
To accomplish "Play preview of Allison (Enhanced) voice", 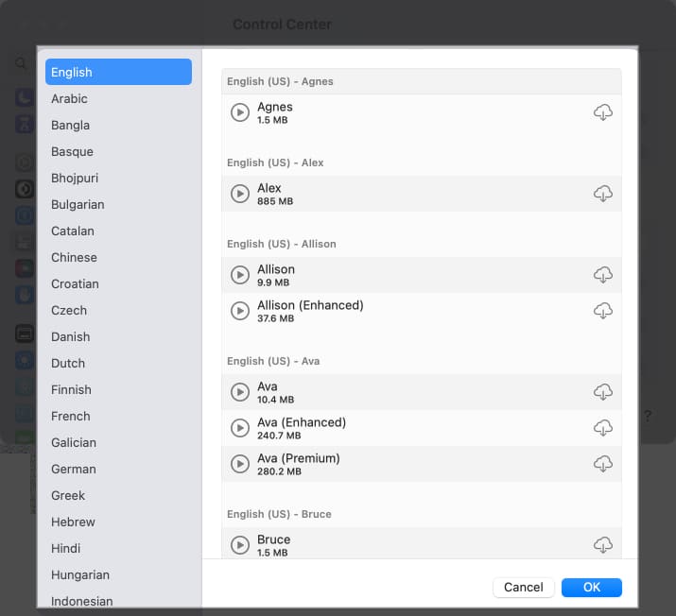I will (240, 311).
